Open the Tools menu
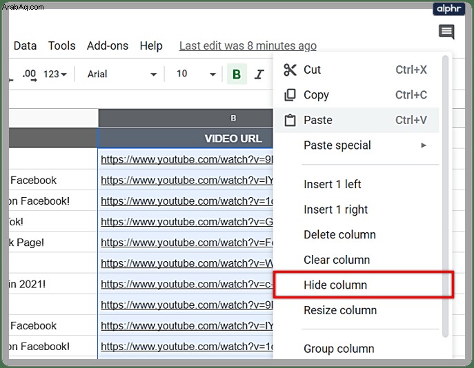 tap(61, 45)
